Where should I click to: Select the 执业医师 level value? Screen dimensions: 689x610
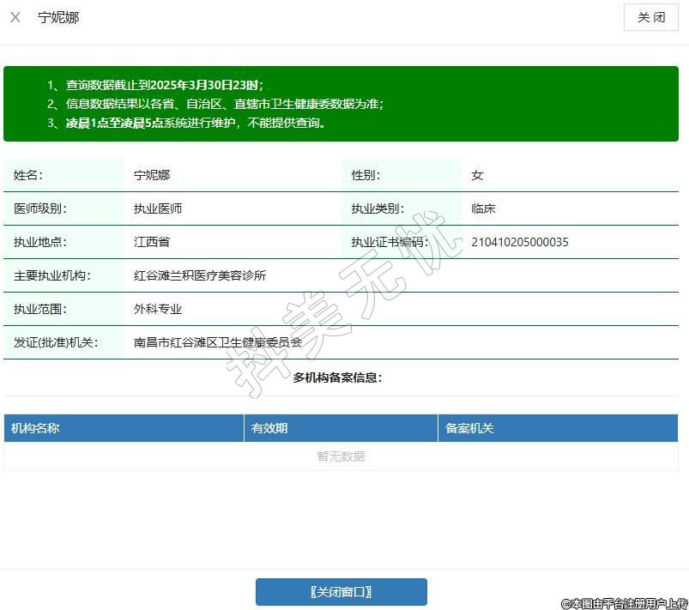coord(158,208)
